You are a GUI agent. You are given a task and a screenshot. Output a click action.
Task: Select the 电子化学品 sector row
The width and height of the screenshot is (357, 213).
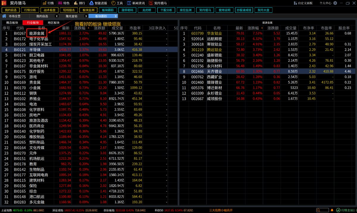[x=89, y=39]
